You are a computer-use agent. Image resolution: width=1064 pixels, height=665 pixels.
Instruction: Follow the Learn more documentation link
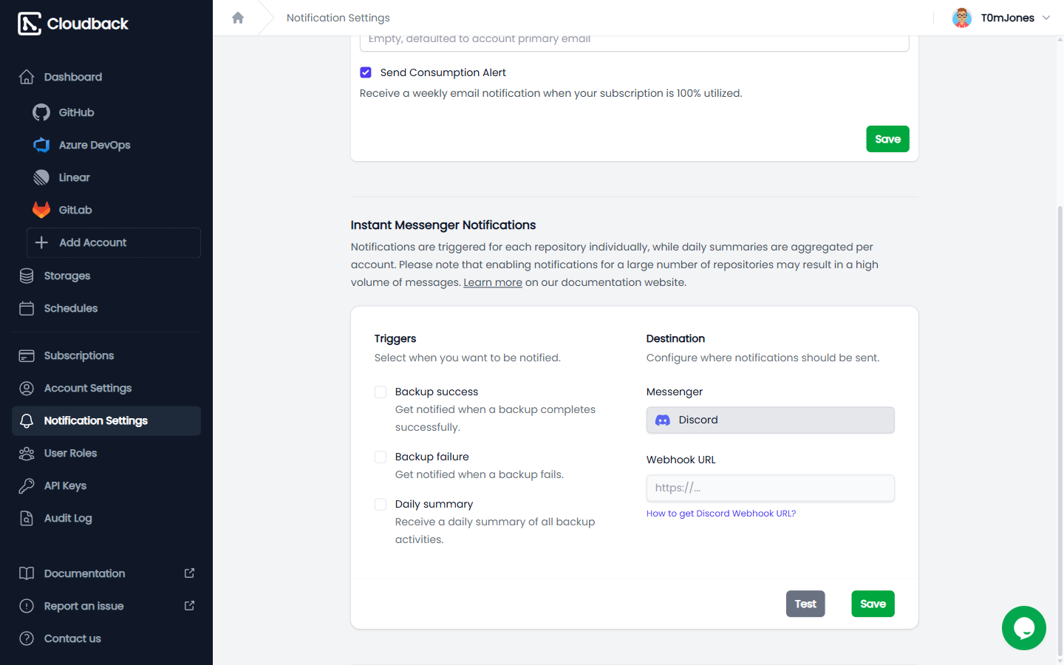click(493, 282)
